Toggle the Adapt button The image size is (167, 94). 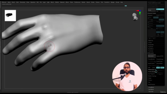pyautogui.click(x=162, y=68)
